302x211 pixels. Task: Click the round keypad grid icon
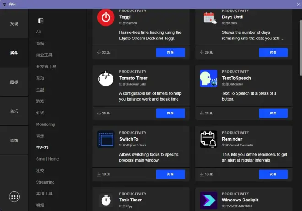[14, 197]
